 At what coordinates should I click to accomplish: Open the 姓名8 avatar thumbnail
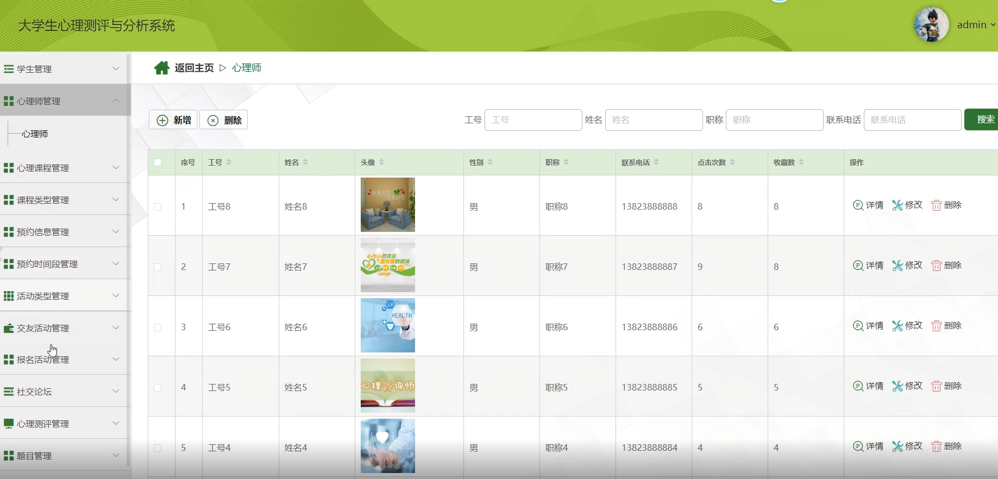(x=388, y=205)
